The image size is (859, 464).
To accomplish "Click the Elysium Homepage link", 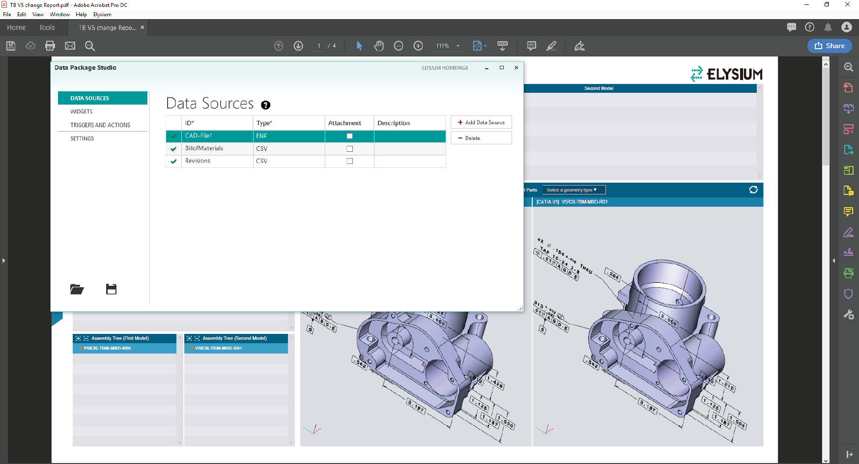I will pos(445,68).
